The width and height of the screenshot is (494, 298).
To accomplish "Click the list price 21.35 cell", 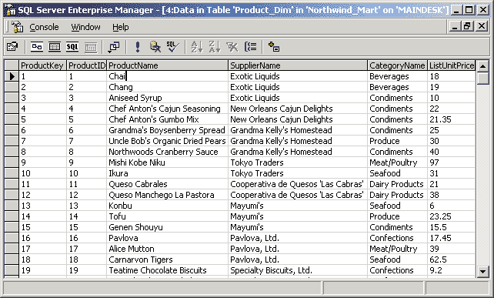I will pyautogui.click(x=452, y=119).
